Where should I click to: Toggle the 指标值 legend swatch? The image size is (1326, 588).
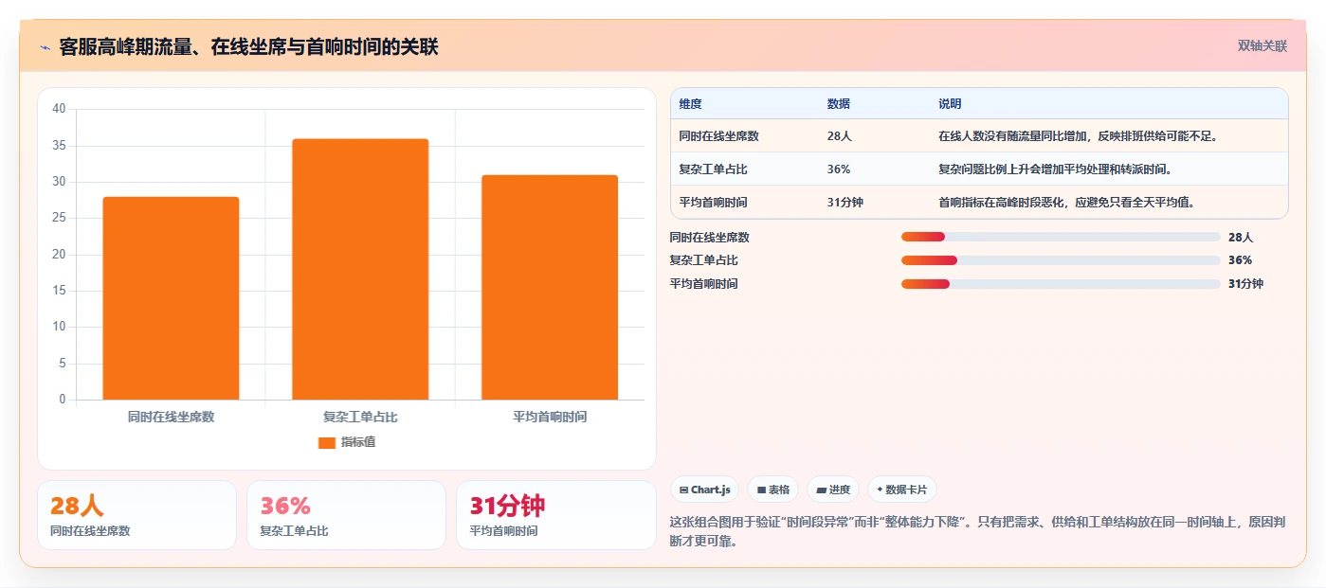coord(327,442)
